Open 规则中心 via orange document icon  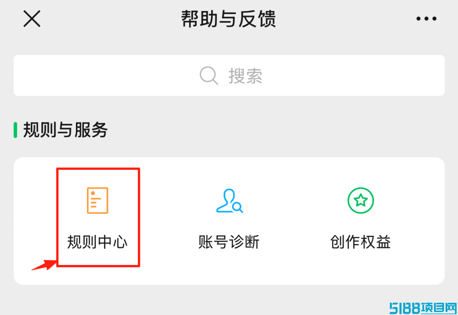(x=98, y=200)
